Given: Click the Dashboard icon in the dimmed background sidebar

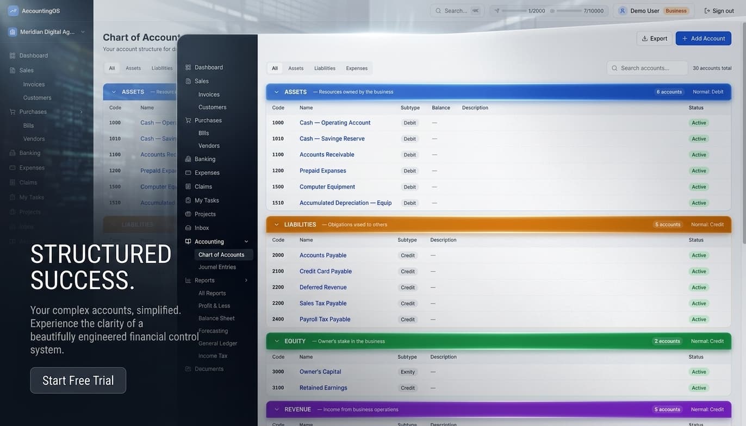Looking at the screenshot, I should (13, 55).
